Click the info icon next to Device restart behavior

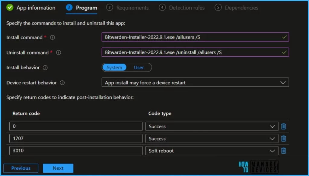pyautogui.click(x=62, y=83)
